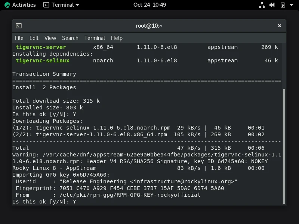Screen dimensions: 299x224
Task: Open the Search menu
Action: point(70,38)
